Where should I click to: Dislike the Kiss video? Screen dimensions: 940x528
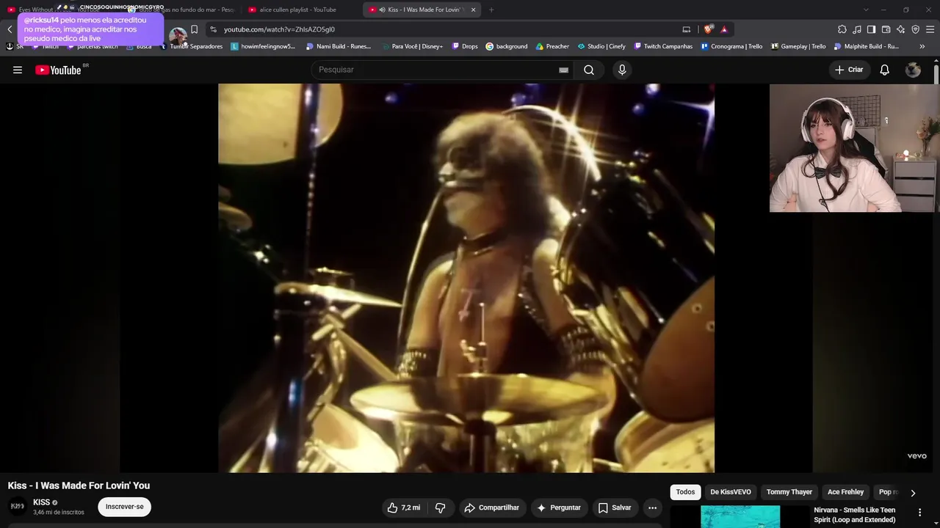click(441, 507)
